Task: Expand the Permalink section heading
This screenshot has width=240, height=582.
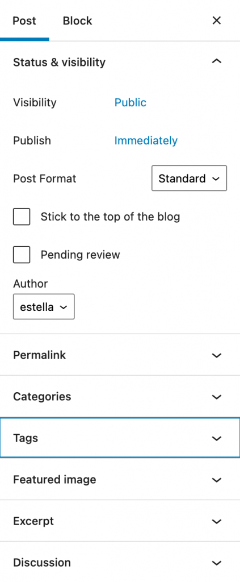Action: (120, 355)
